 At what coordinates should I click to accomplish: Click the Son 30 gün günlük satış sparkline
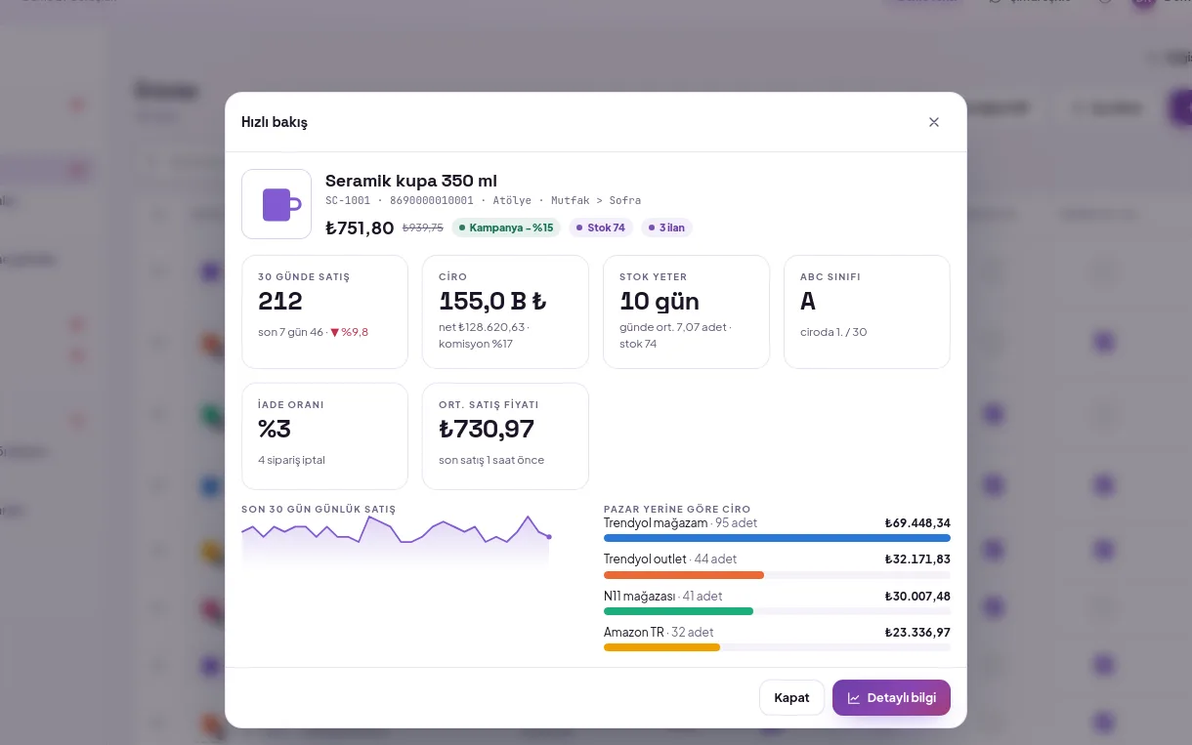(396, 540)
